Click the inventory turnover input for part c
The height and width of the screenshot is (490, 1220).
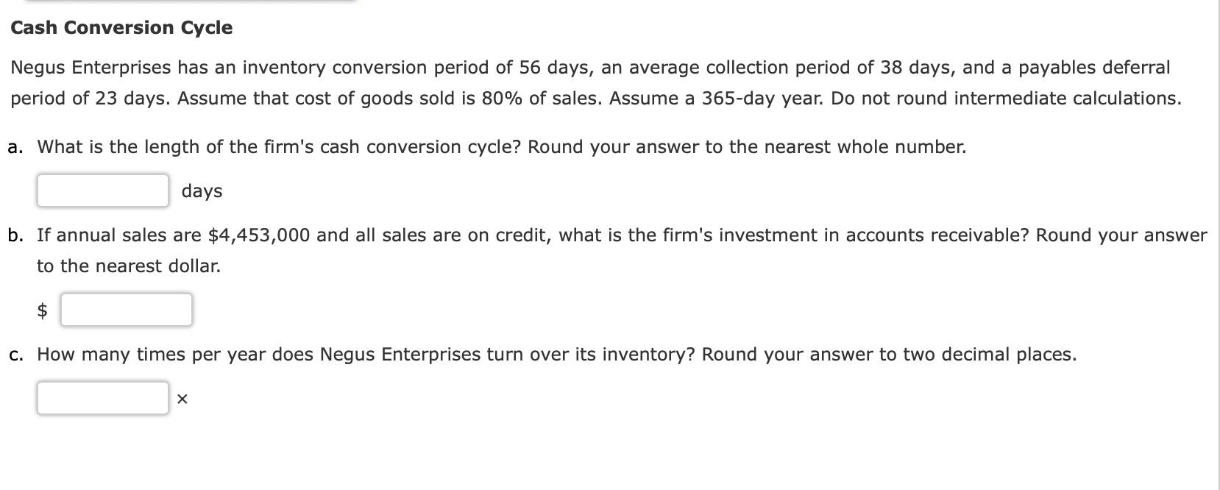102,398
